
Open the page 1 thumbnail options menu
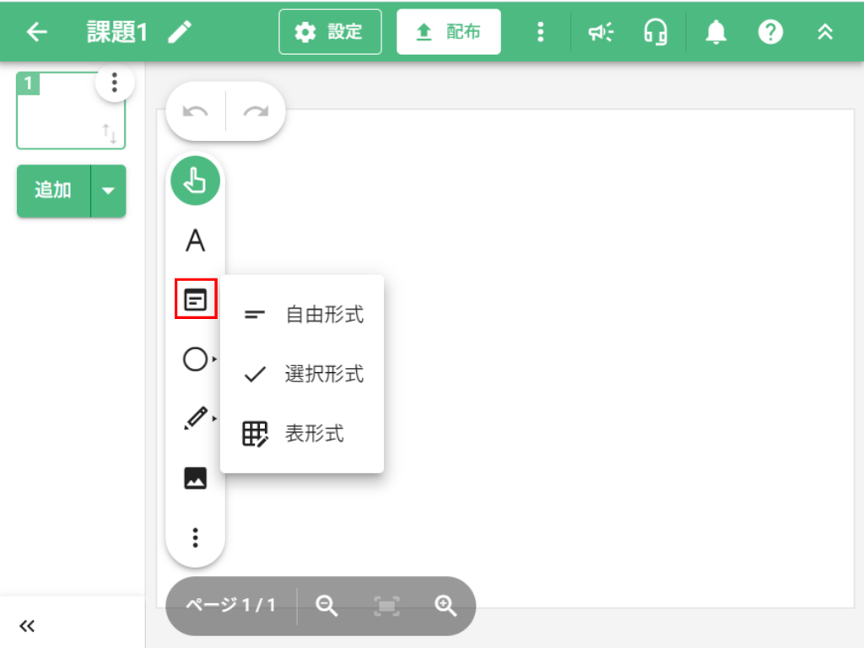[115, 83]
